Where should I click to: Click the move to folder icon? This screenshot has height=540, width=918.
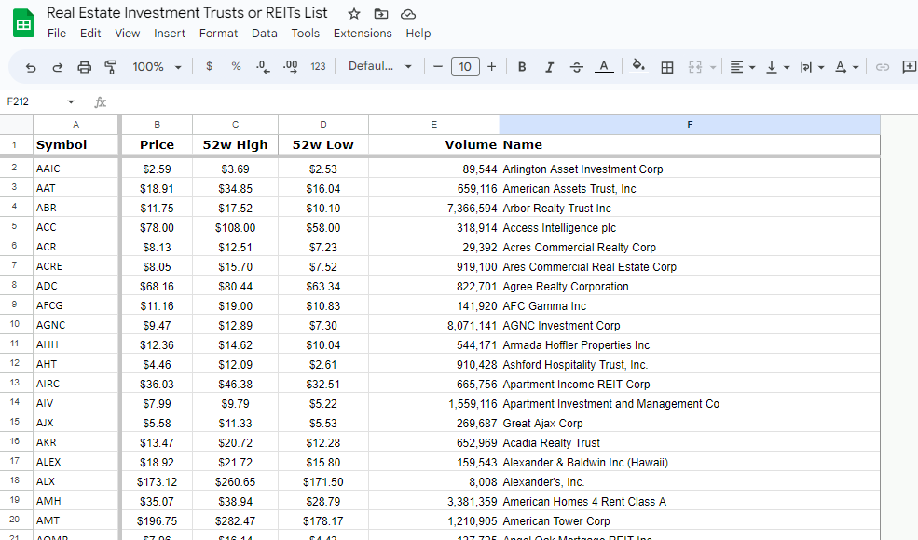381,14
